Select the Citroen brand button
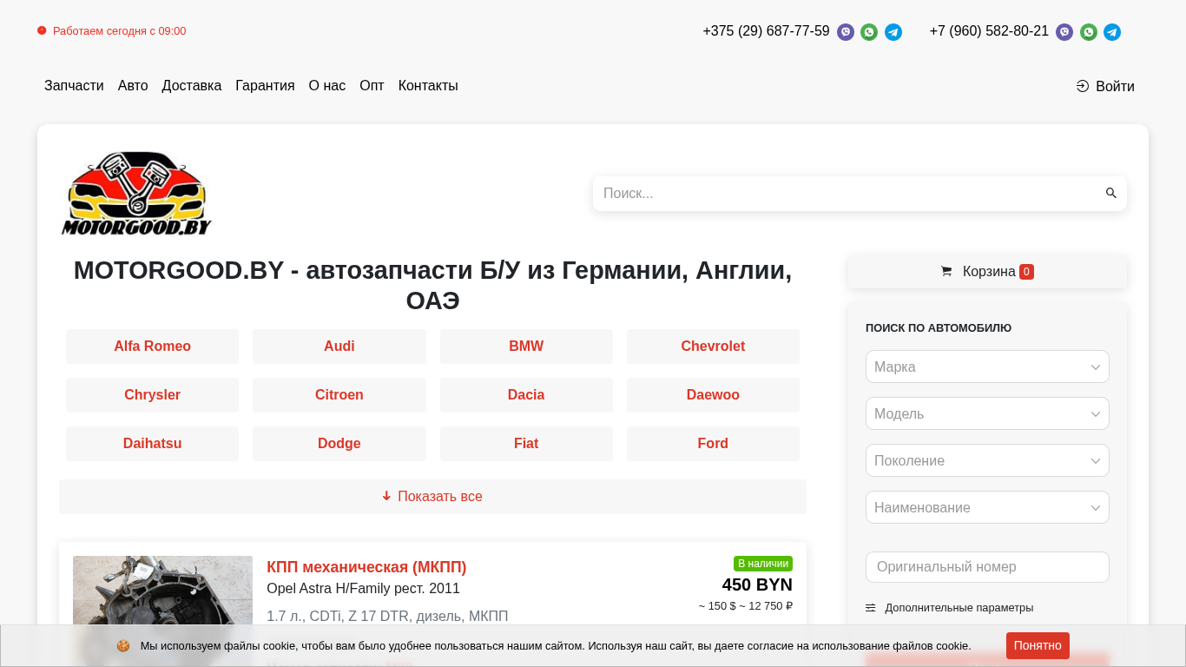The image size is (1186, 667). tap(339, 395)
